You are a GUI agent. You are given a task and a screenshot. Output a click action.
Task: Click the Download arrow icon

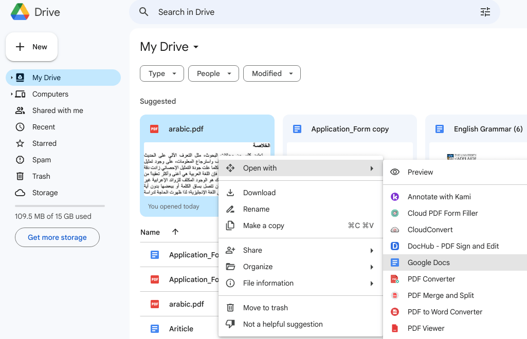(x=230, y=193)
